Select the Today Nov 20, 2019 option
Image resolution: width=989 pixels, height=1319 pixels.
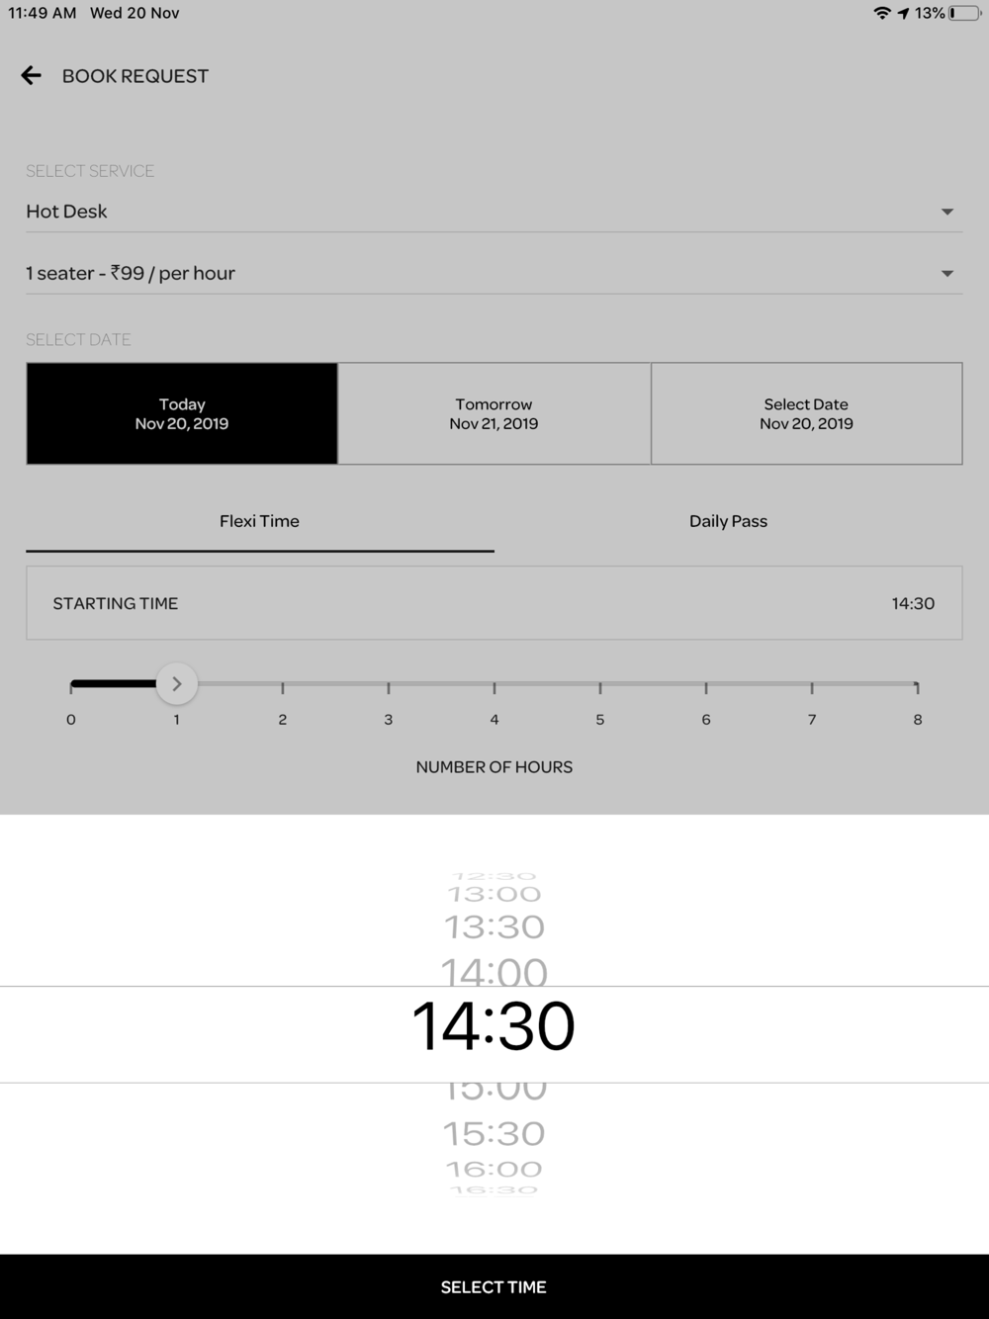(182, 413)
